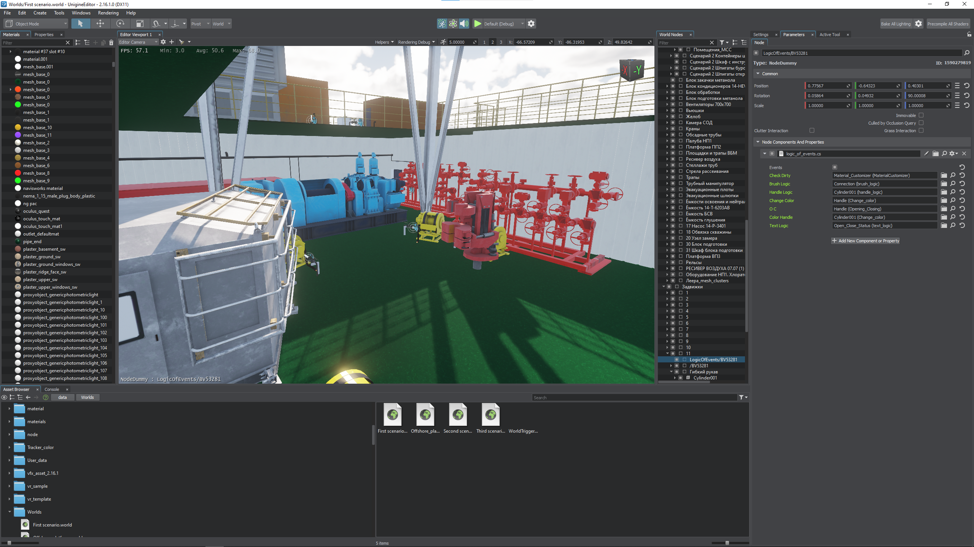974x547 pixels.
Task: Open the Object Mode dropdown
Action: click(x=36, y=24)
